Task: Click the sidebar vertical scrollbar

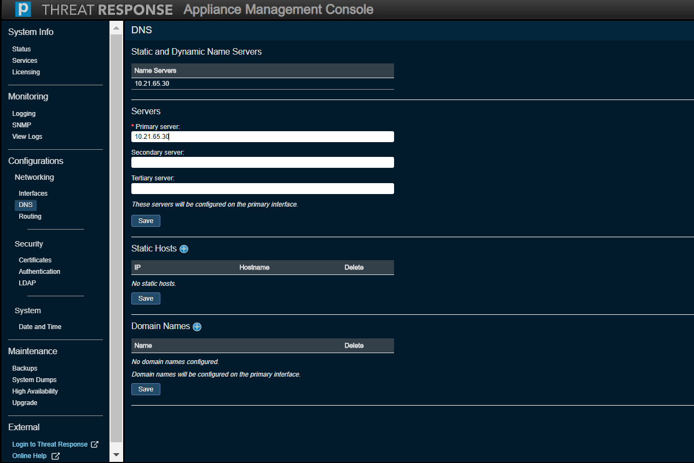Action: [116, 238]
